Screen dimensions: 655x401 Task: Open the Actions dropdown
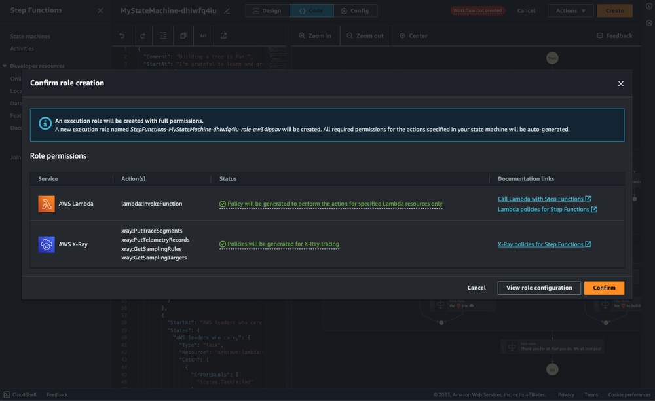tap(571, 11)
